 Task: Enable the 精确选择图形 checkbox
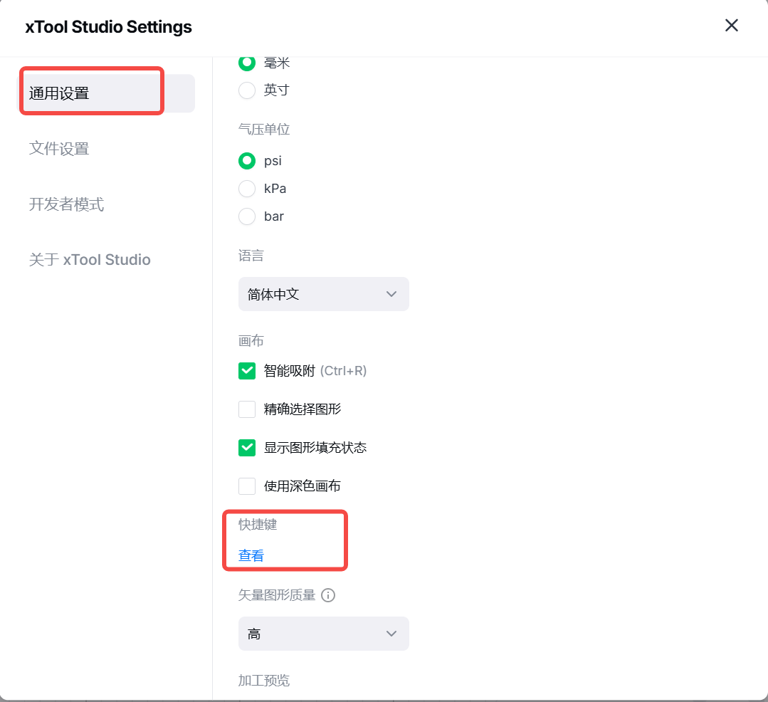[x=247, y=409]
